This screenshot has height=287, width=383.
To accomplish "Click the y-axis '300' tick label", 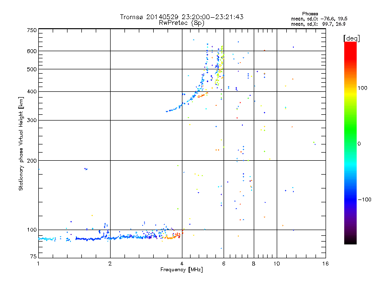I will pos(32,121).
